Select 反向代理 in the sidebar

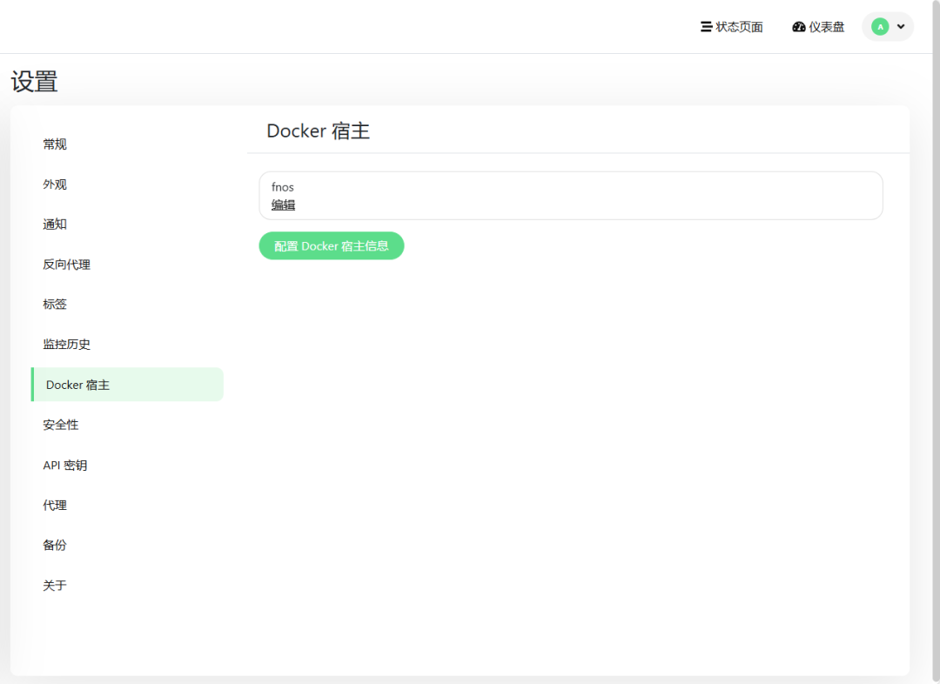coord(66,265)
